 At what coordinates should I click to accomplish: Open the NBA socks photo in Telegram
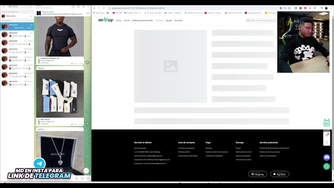[60, 94]
